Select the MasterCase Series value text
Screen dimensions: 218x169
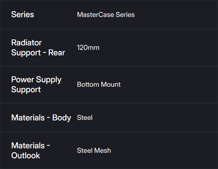[106, 15]
